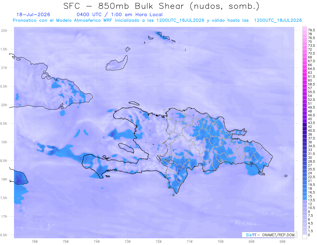Click the 68W longitude label

tap(282, 242)
